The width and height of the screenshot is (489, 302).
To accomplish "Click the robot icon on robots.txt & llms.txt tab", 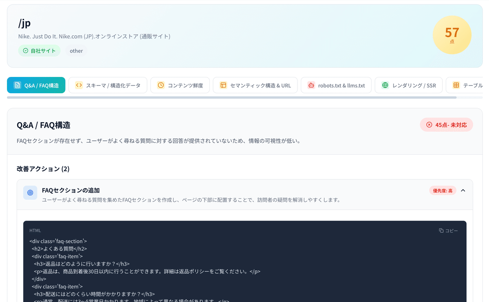I will click(312, 85).
